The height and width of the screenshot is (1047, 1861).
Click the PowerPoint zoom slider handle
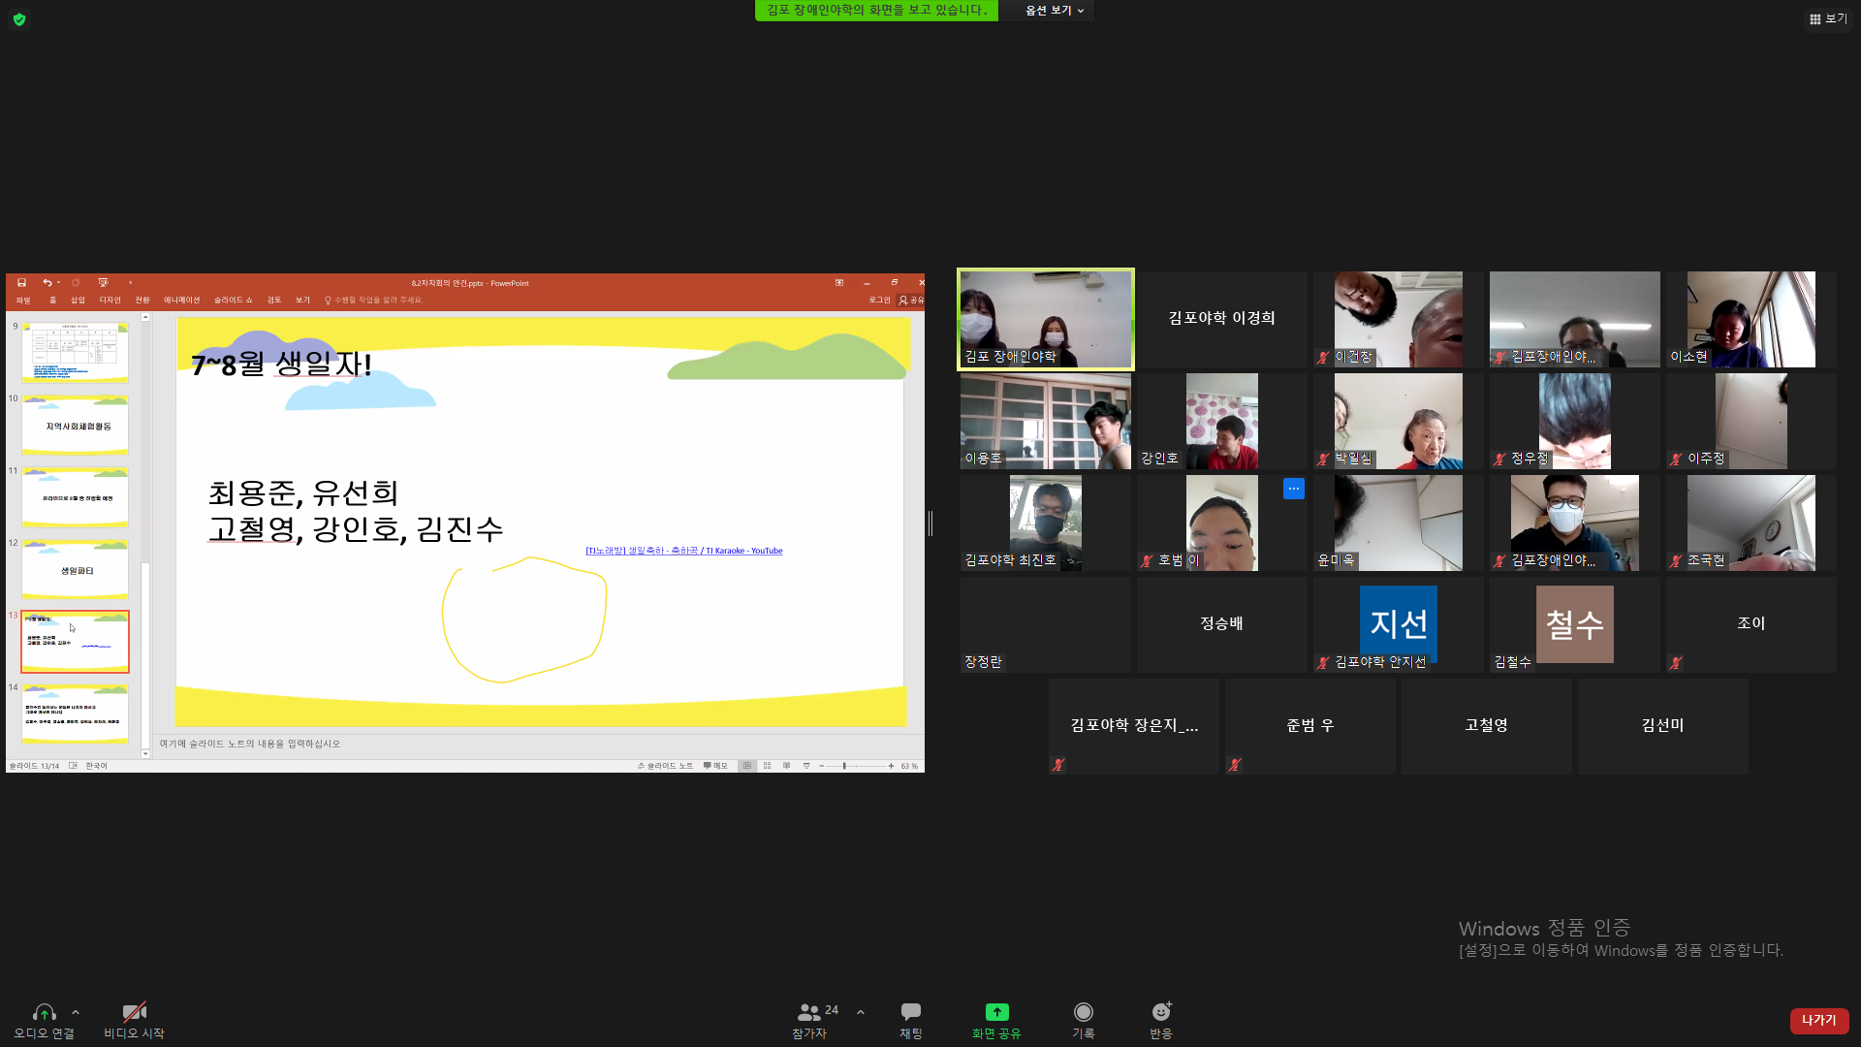pos(844,766)
